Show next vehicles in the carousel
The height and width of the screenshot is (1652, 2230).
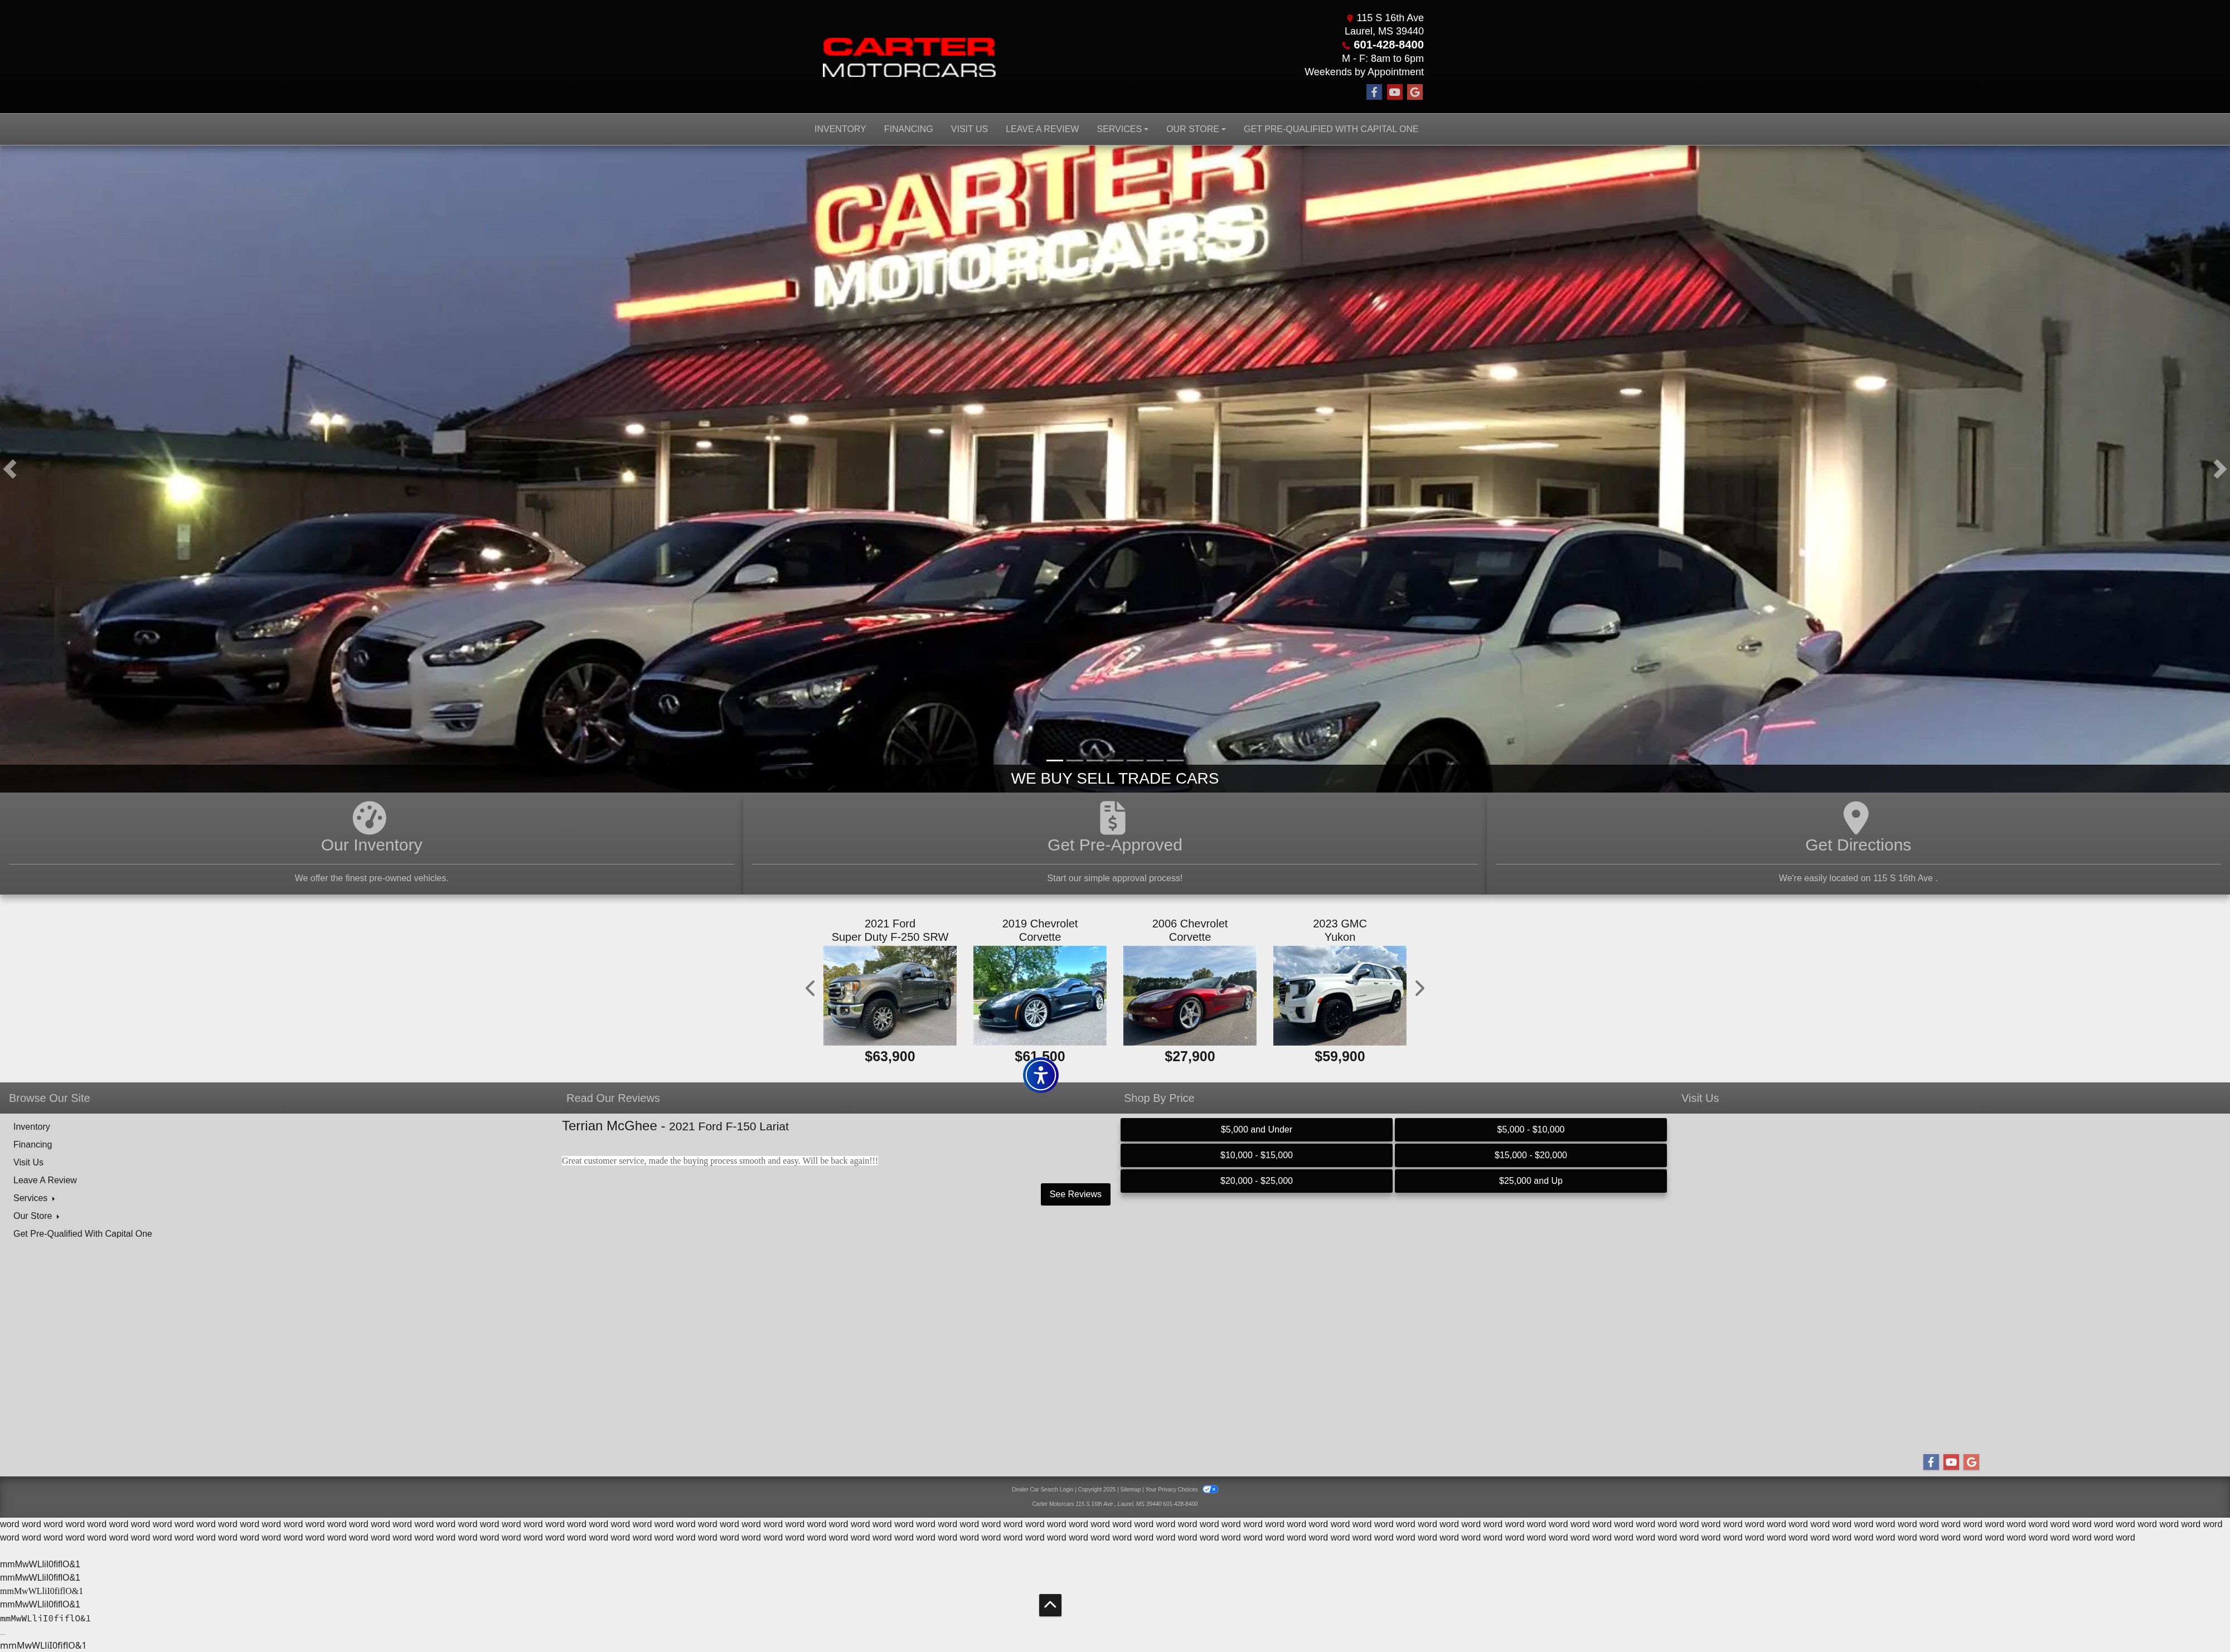pyautogui.click(x=1419, y=988)
